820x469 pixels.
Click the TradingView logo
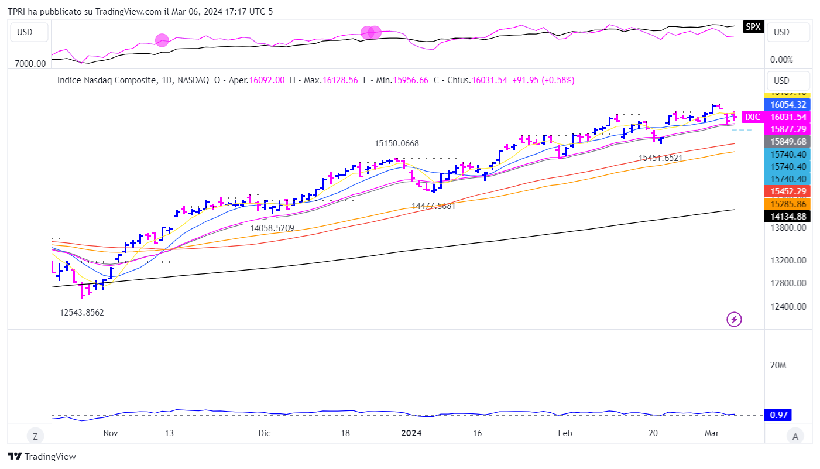pos(42,456)
